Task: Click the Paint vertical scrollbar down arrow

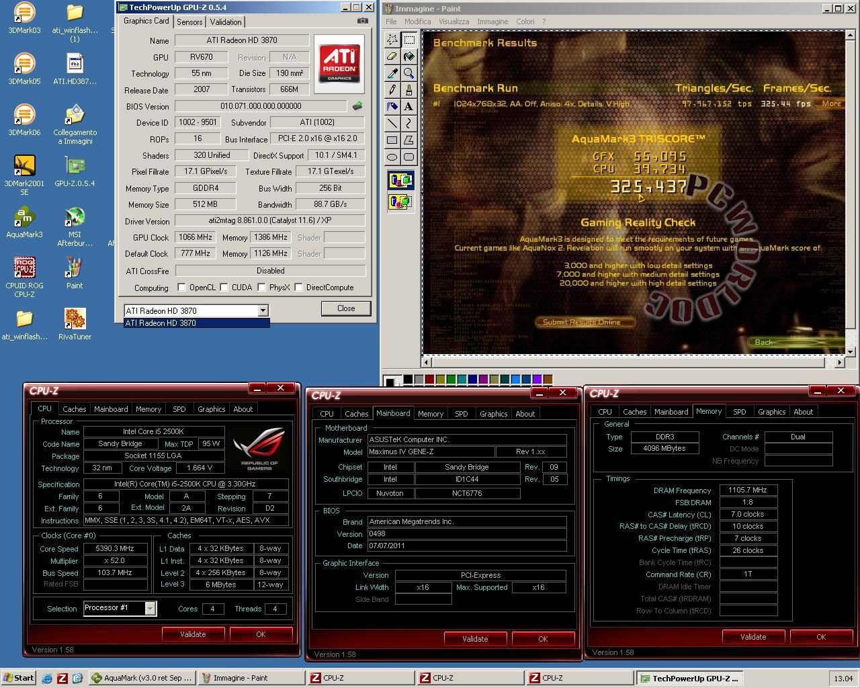Action: (x=851, y=351)
